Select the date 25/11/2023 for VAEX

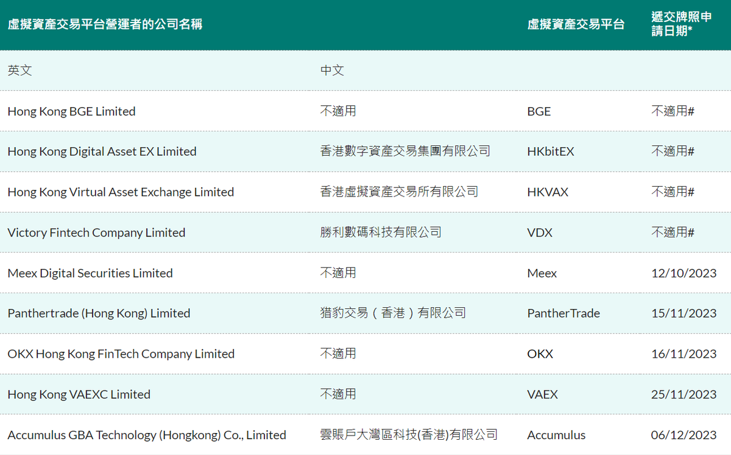(x=683, y=394)
